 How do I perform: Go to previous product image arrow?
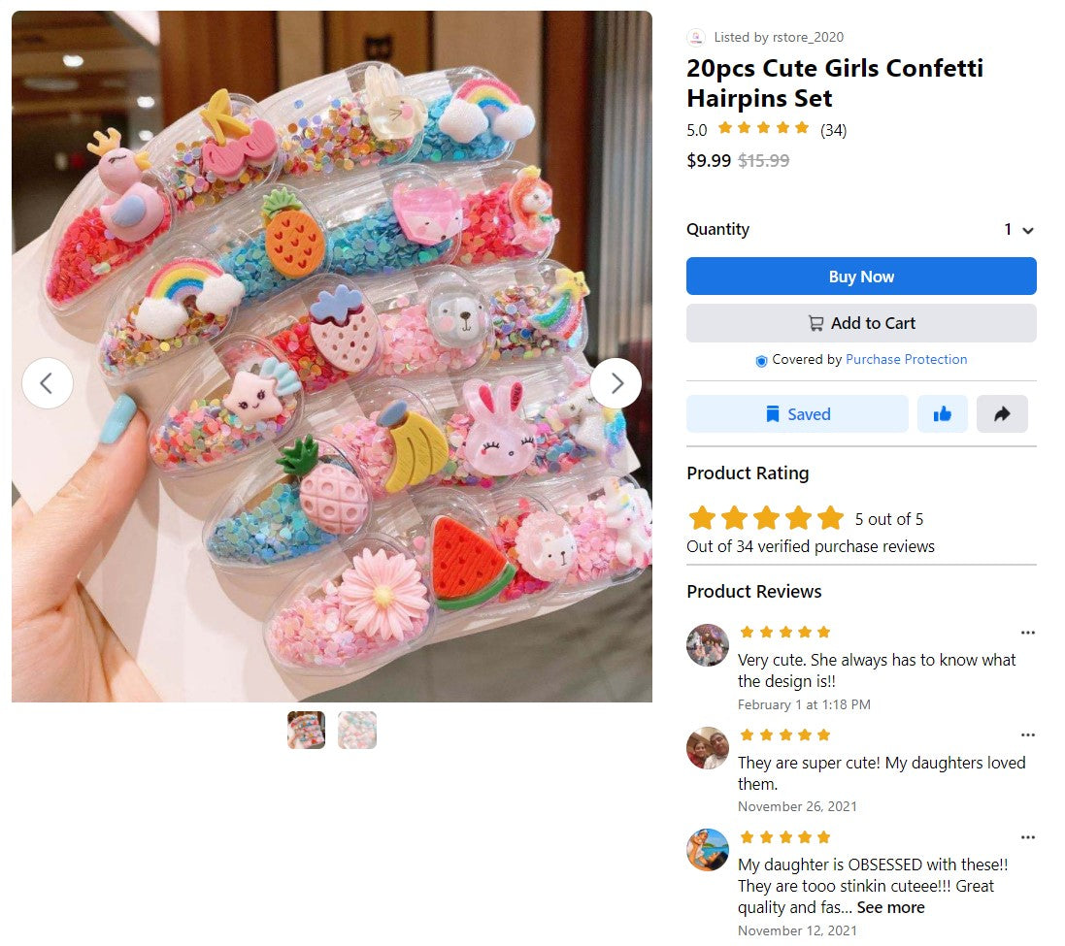(48, 383)
